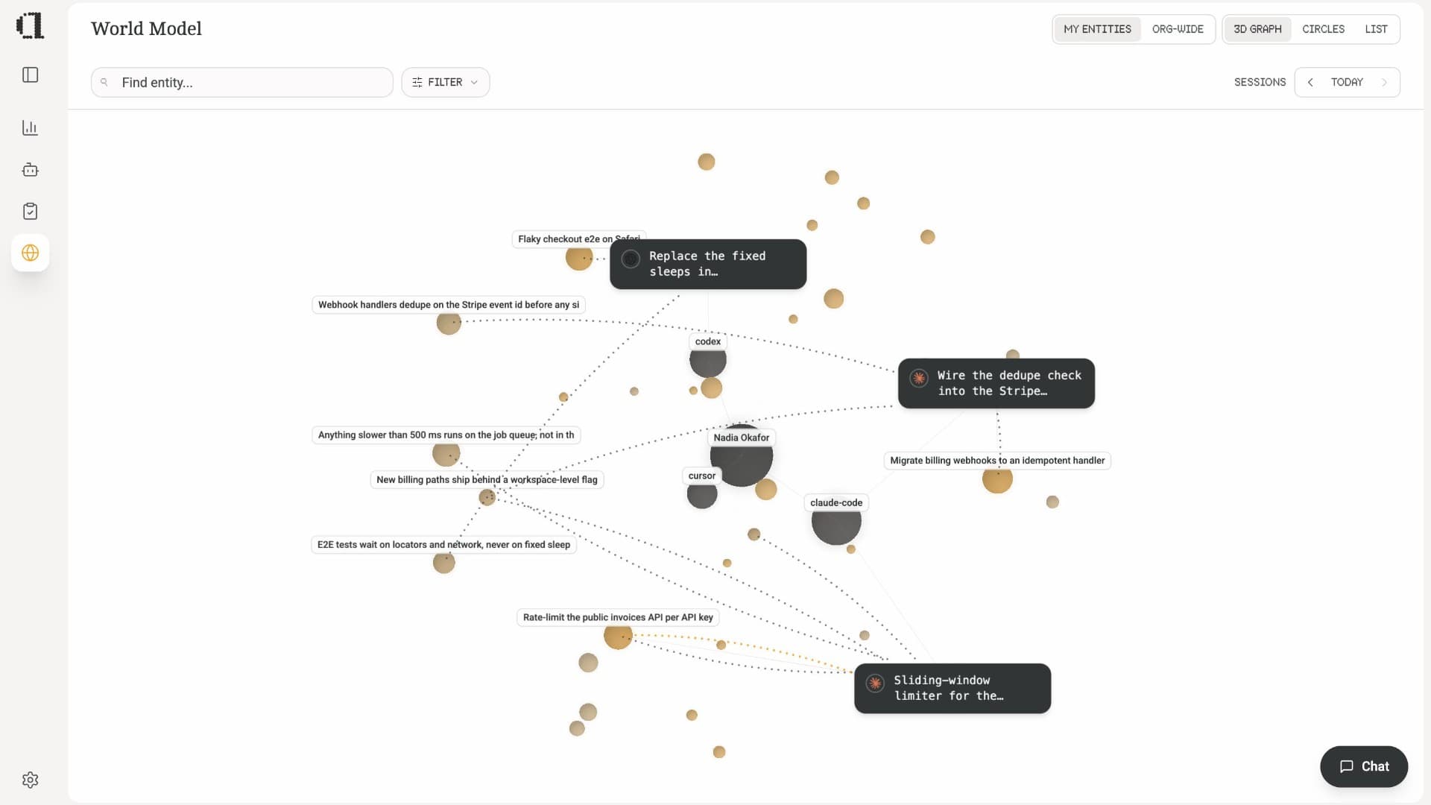This screenshot has width=1431, height=805.
Task: Open the agents robot icon
Action: pos(31,170)
